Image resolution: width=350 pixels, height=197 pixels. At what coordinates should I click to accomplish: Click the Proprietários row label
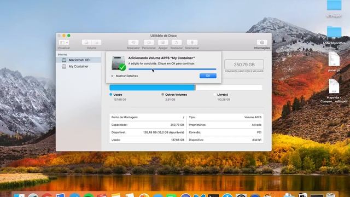[x=197, y=125]
